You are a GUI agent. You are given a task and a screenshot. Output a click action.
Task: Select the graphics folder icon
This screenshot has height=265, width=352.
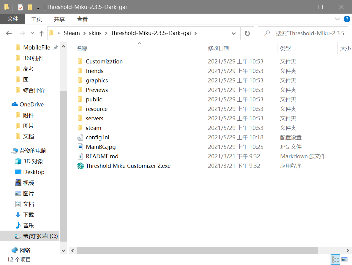coord(80,80)
